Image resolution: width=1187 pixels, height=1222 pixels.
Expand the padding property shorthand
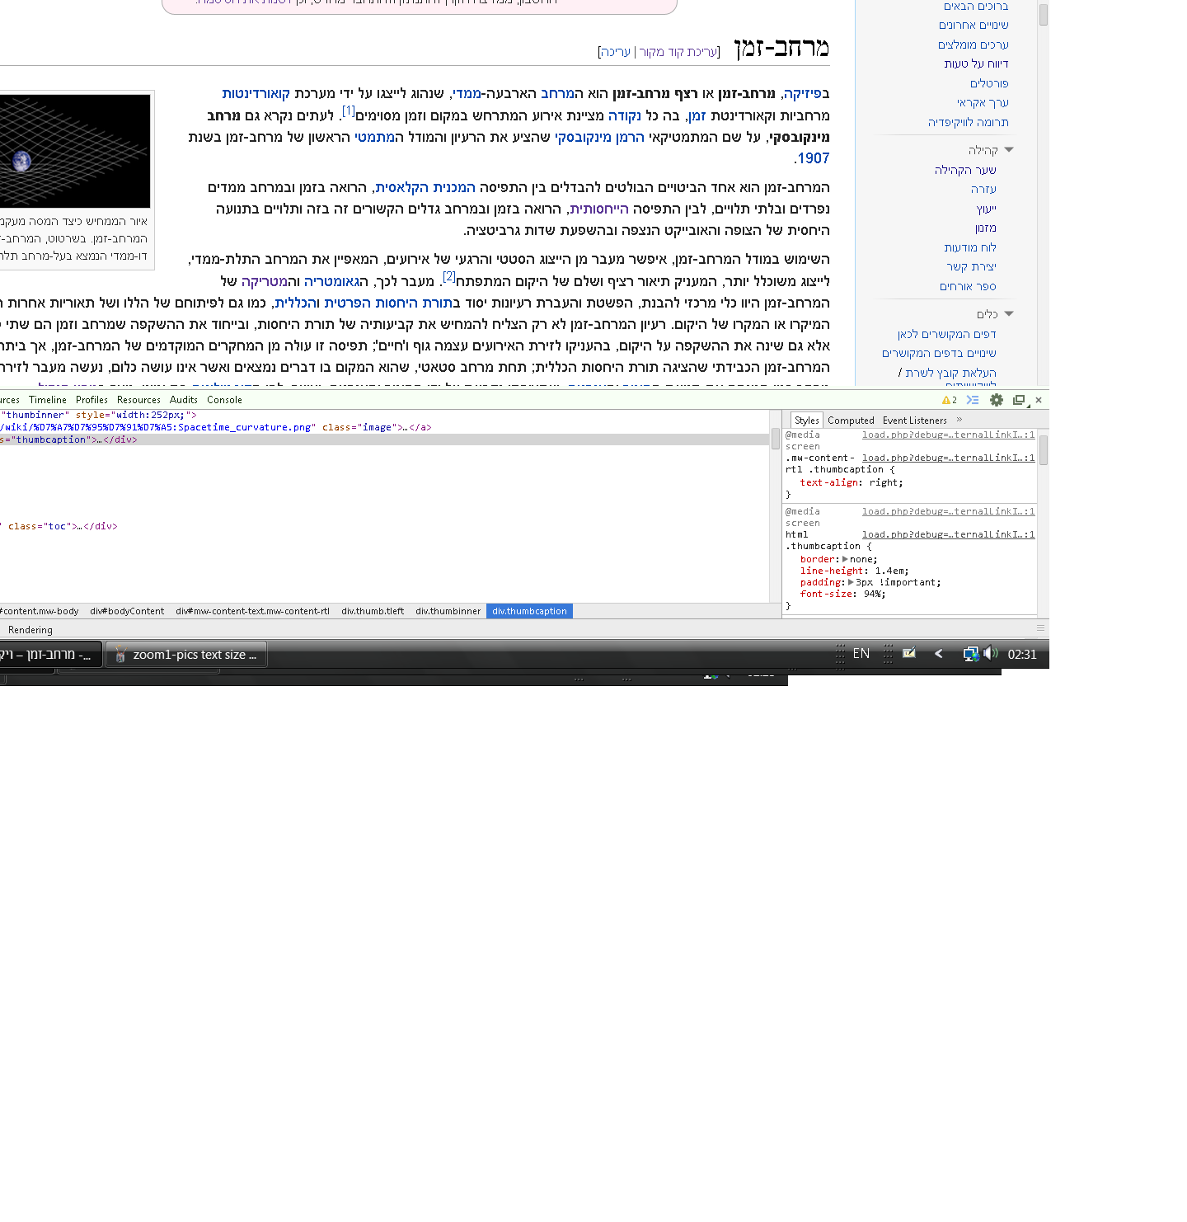tap(851, 582)
